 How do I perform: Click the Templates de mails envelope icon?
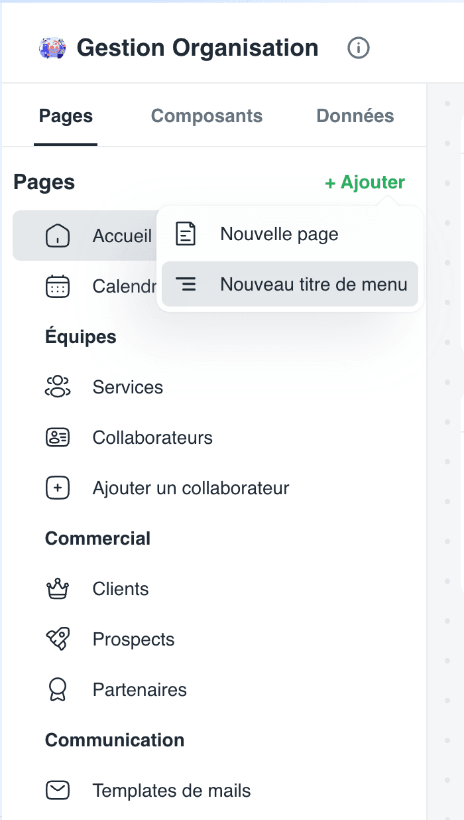tap(58, 791)
